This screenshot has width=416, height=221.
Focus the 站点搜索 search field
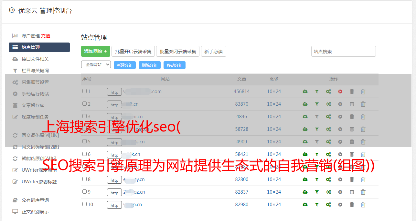(344, 51)
